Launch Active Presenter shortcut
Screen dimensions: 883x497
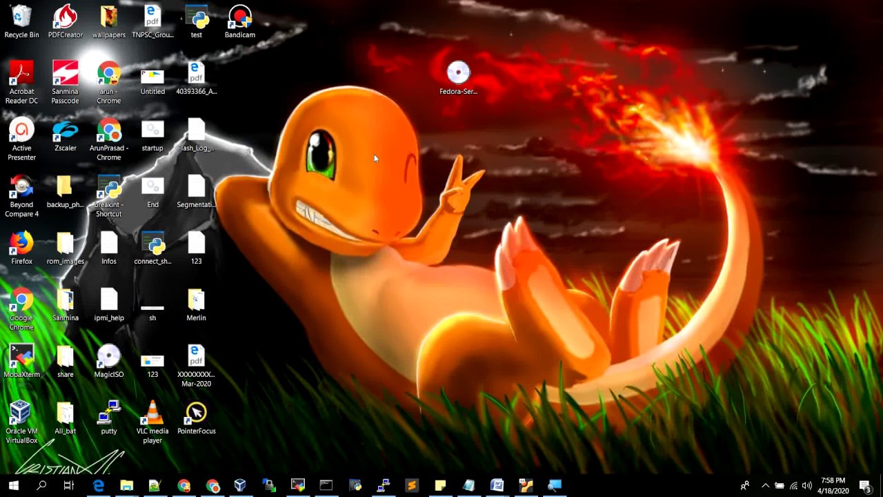pyautogui.click(x=21, y=139)
